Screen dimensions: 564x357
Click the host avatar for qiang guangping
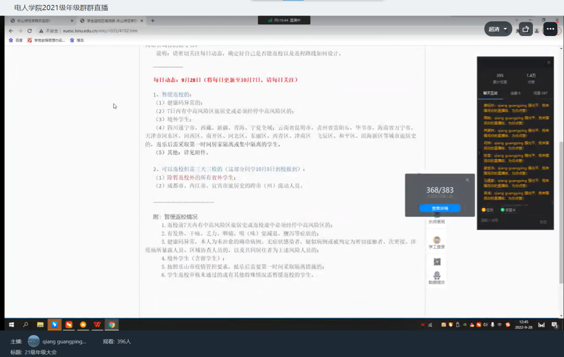[34, 341]
